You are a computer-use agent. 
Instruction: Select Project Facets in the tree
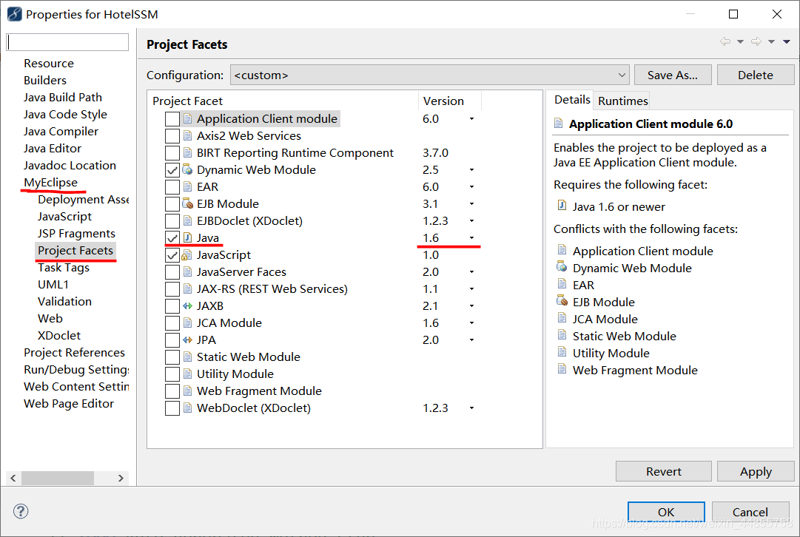[75, 251]
